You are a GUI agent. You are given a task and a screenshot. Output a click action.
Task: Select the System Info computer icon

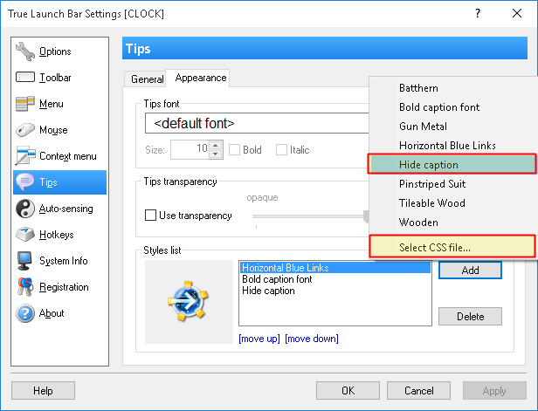coord(25,261)
